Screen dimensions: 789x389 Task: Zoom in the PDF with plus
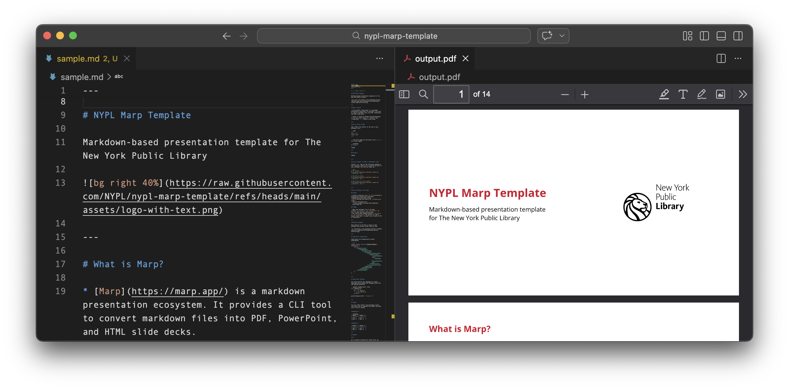[x=585, y=95]
